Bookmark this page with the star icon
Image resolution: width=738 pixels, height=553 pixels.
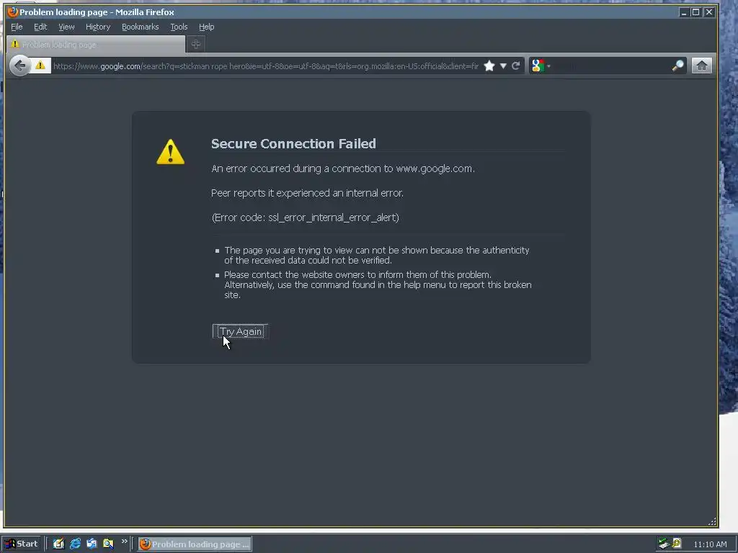tap(489, 66)
